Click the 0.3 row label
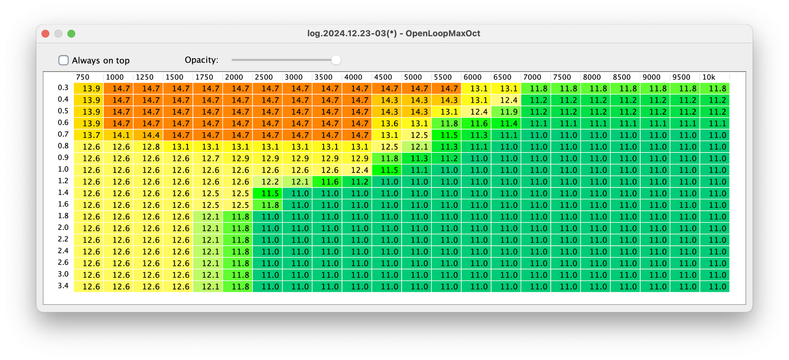 (x=63, y=88)
